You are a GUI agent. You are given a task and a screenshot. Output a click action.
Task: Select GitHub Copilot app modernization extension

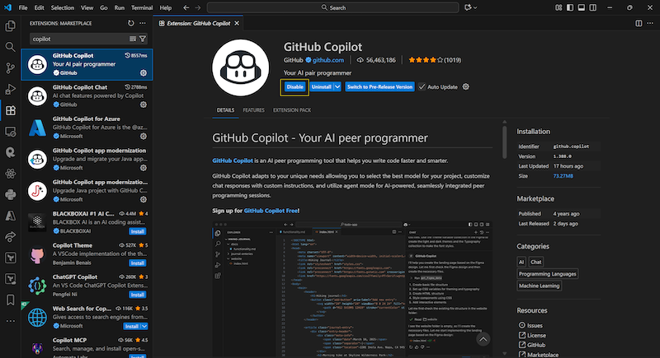[x=87, y=159]
